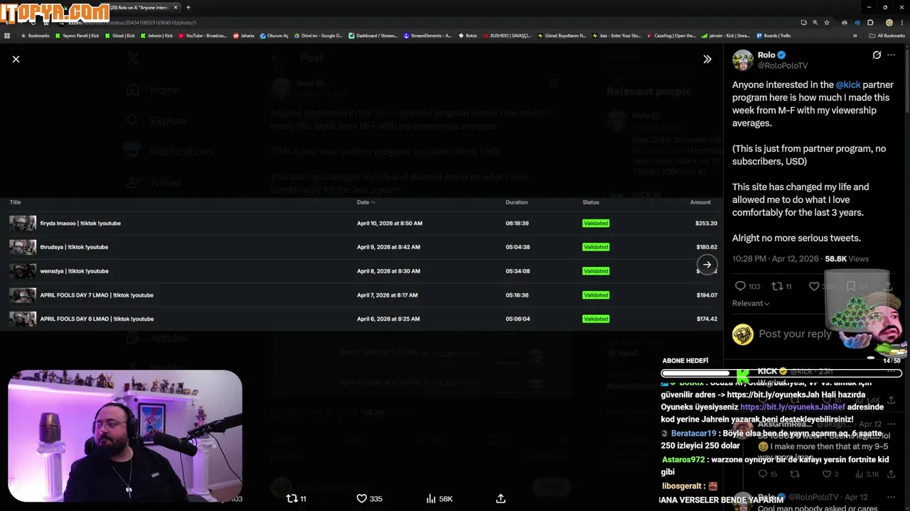Click Validated badge for April 10 row

(596, 223)
